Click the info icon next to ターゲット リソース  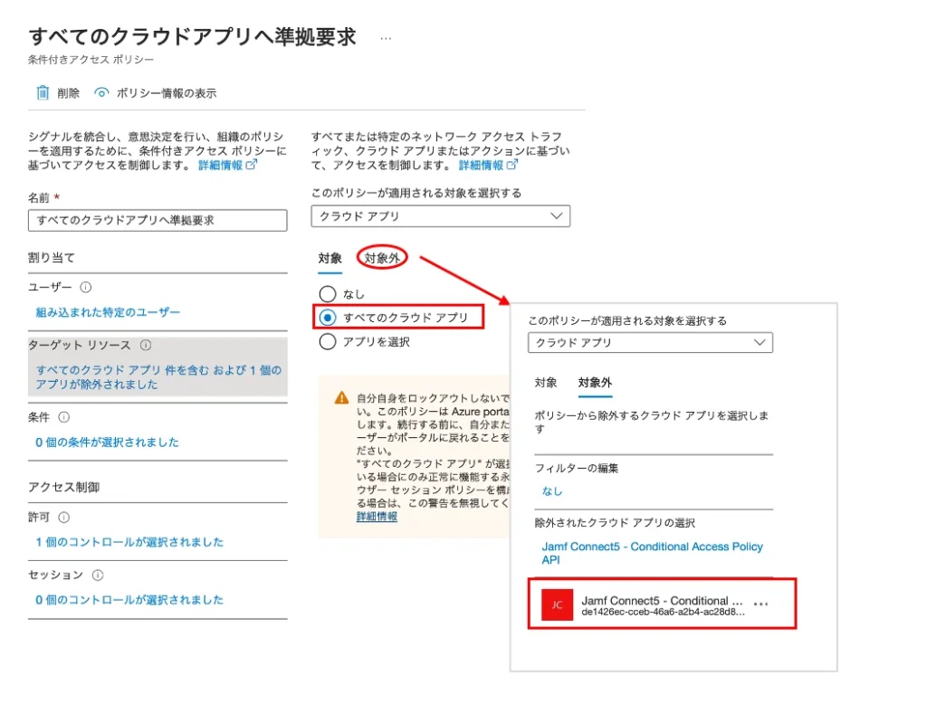[146, 345]
